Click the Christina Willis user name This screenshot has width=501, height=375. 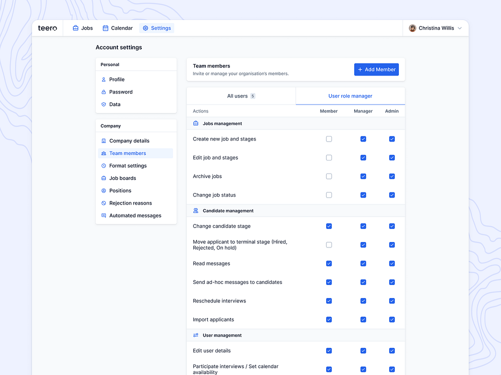click(436, 28)
